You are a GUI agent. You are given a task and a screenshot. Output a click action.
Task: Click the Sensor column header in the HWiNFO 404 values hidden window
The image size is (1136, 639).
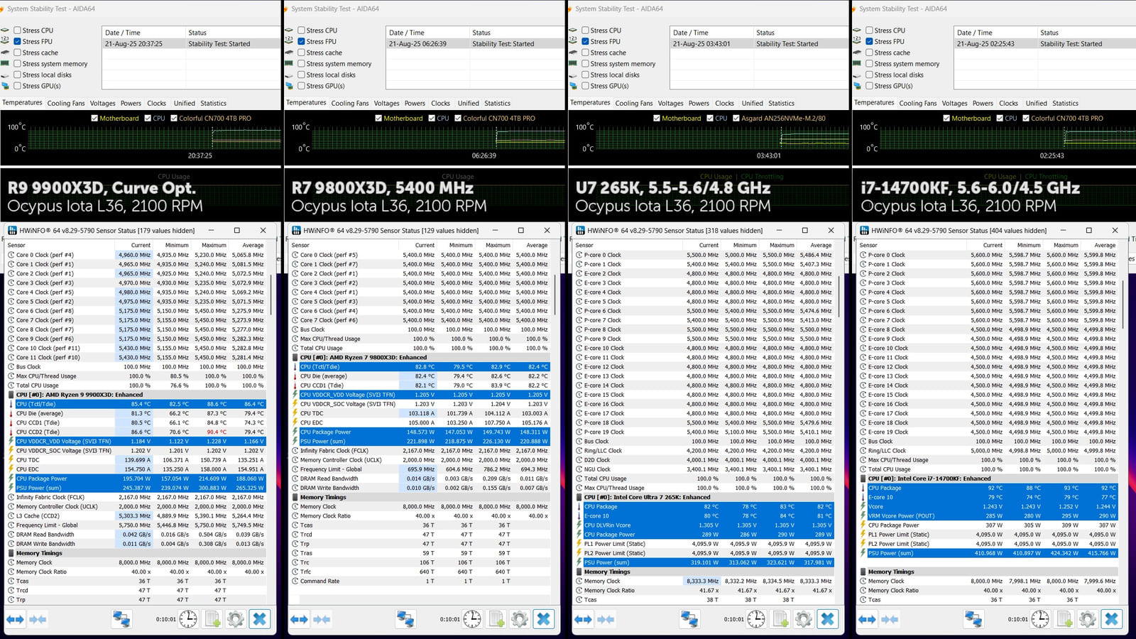click(912, 245)
